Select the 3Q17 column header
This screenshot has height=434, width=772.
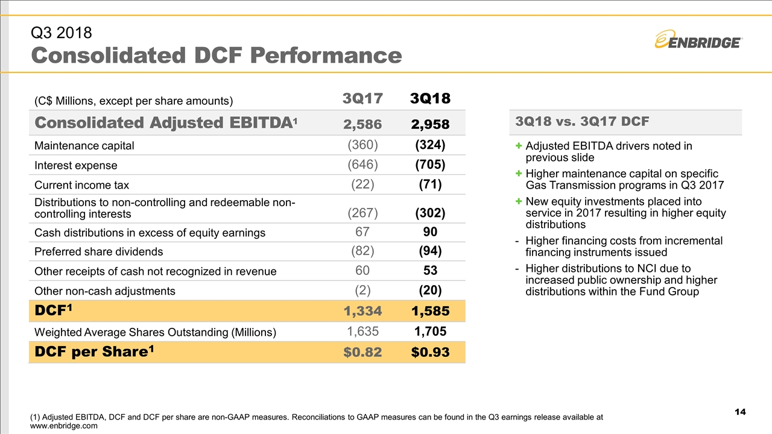click(x=362, y=98)
